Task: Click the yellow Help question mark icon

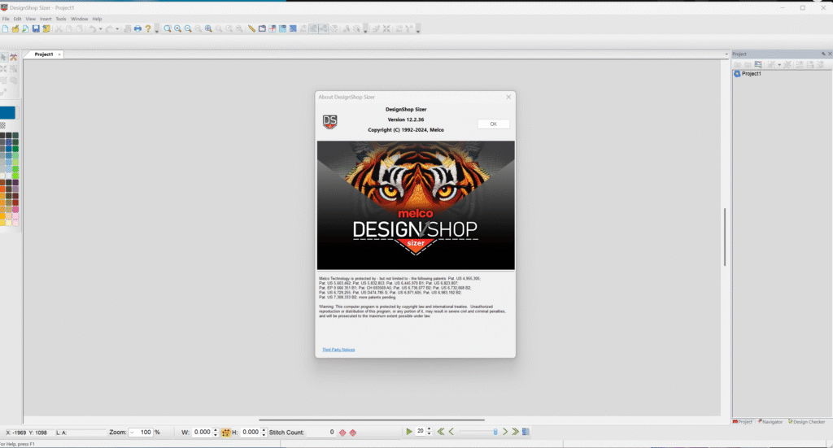Action: (148, 28)
